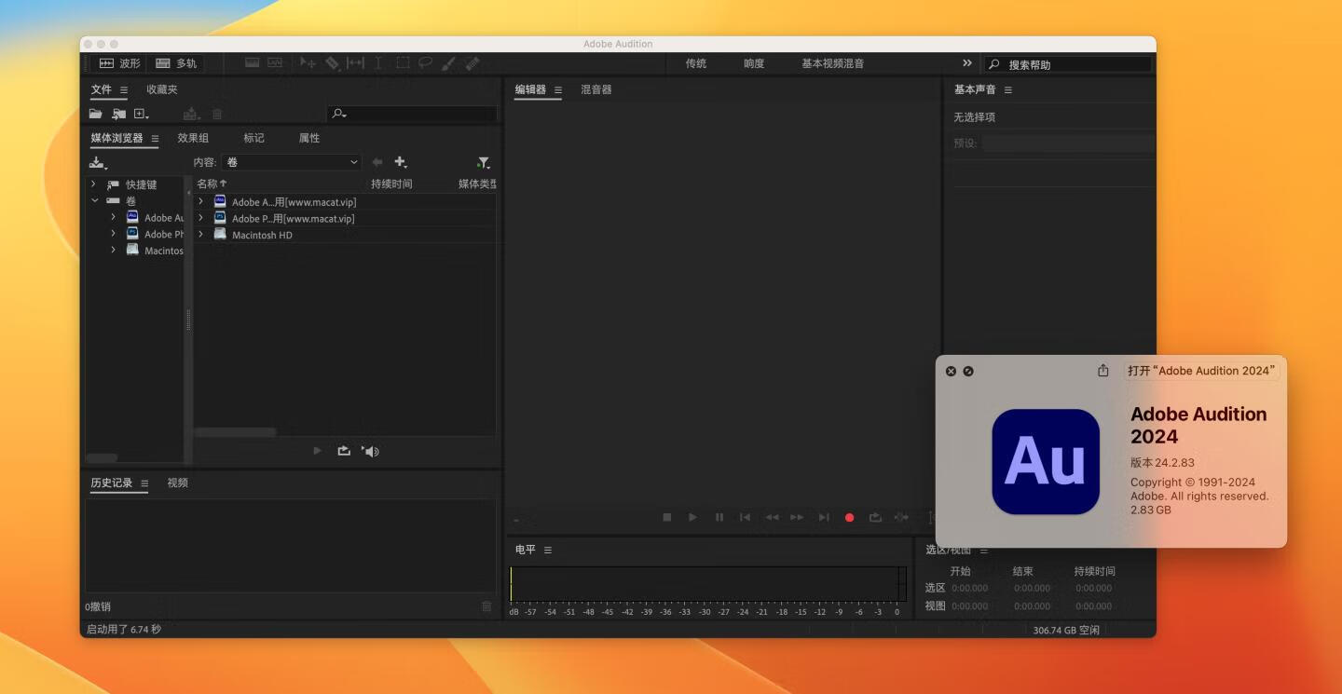Screen dimensions: 1342x694
Task: Open the 属性 tab
Action: [309, 138]
